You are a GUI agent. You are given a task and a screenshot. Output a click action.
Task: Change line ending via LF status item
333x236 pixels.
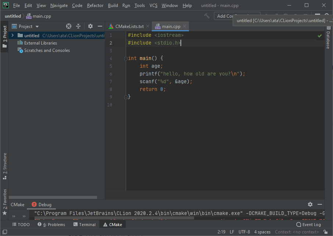pos(232,232)
